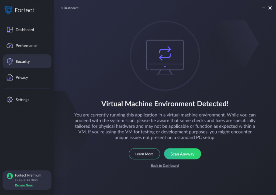Image resolution: width=276 pixels, height=195 pixels.
Task: Open the Performance label in the sidebar
Action: [26, 46]
